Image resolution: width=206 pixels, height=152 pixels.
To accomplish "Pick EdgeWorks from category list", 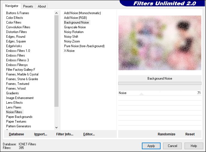I will tap(14, 46).
